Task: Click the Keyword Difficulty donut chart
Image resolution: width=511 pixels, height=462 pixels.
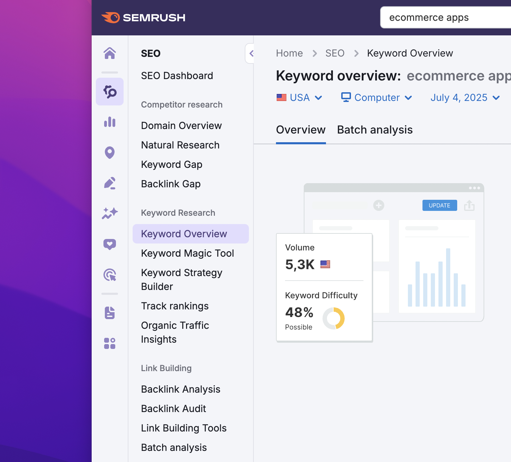Action: [334, 318]
